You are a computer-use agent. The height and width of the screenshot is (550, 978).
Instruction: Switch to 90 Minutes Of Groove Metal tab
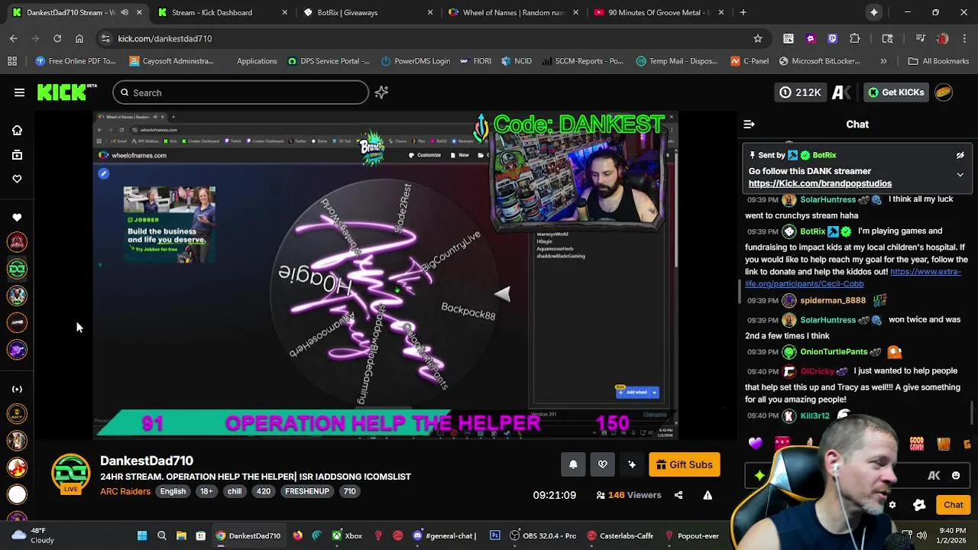[658, 12]
